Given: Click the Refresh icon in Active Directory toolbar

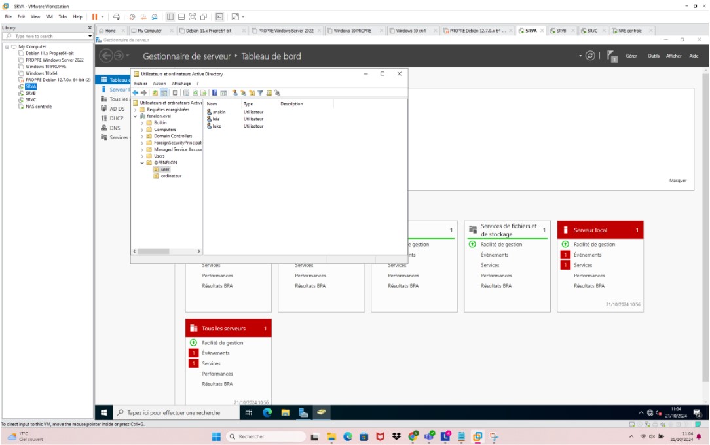Looking at the screenshot, I should pos(195,93).
